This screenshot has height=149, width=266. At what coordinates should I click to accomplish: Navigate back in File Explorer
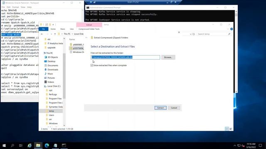tap(42, 34)
